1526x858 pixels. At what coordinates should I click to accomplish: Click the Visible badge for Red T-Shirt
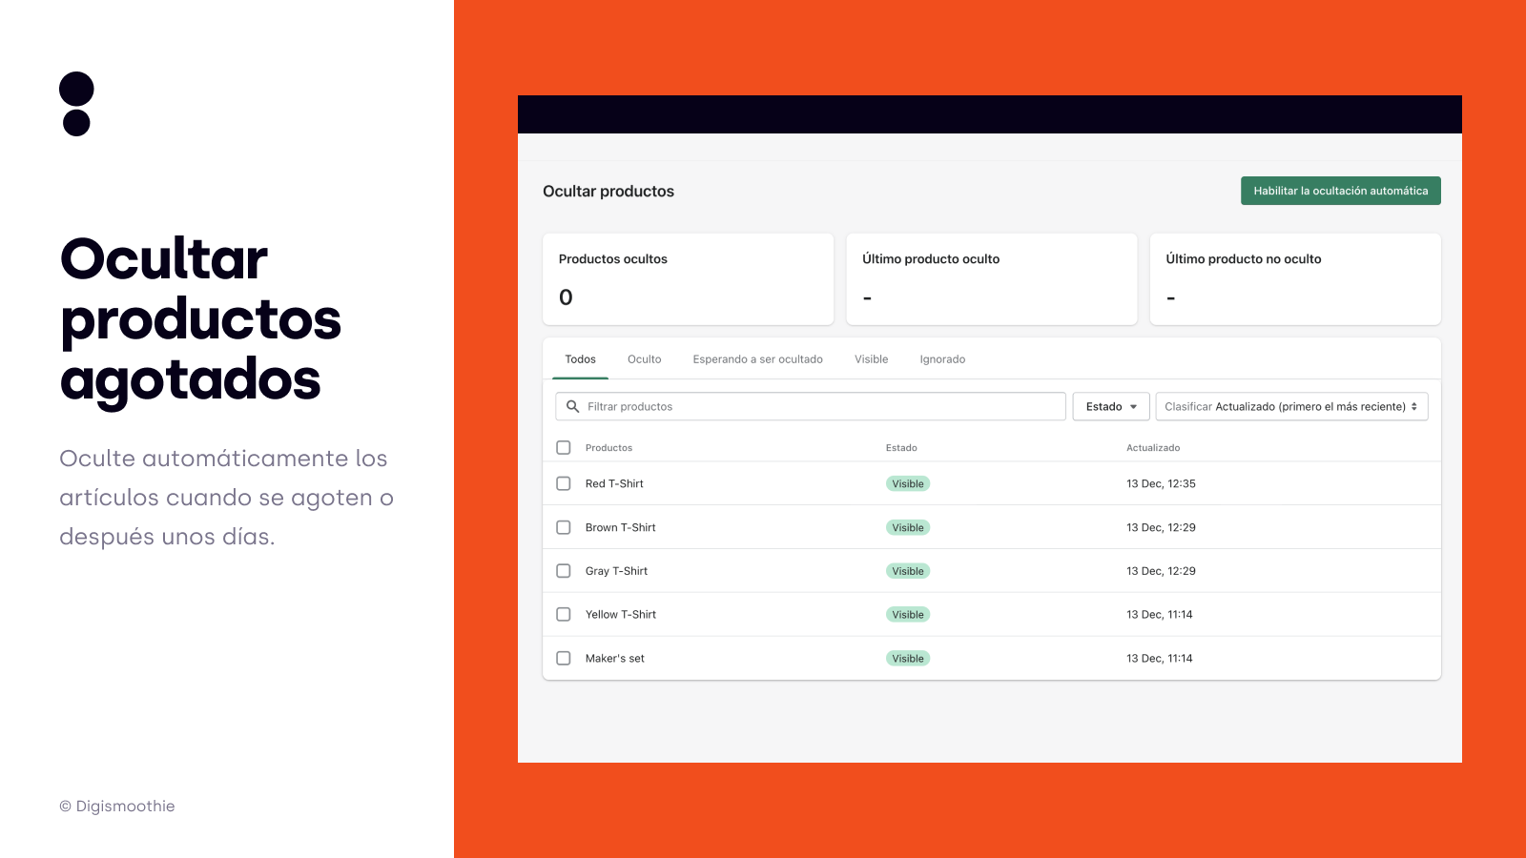tap(908, 483)
